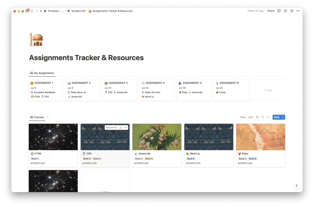Screen dimensions: 314x207
Task: Click the React.js tag on Assignment 4
Action: click(x=148, y=96)
